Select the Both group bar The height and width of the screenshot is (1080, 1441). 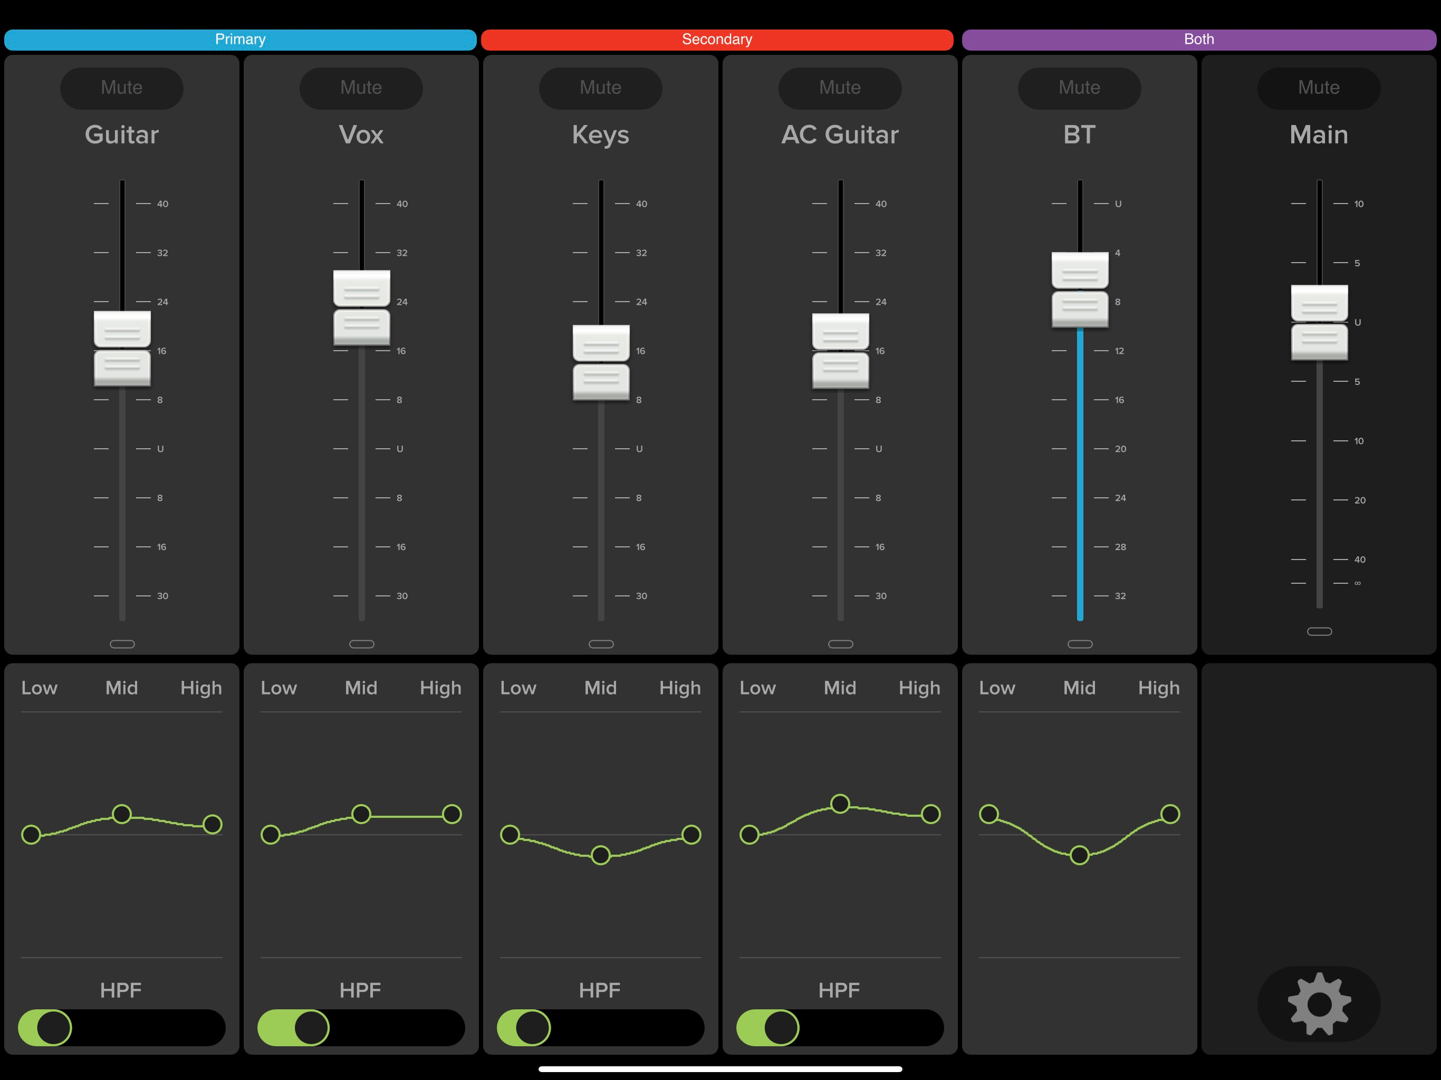[x=1199, y=40]
